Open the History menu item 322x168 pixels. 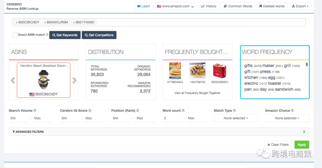coord(209,6)
